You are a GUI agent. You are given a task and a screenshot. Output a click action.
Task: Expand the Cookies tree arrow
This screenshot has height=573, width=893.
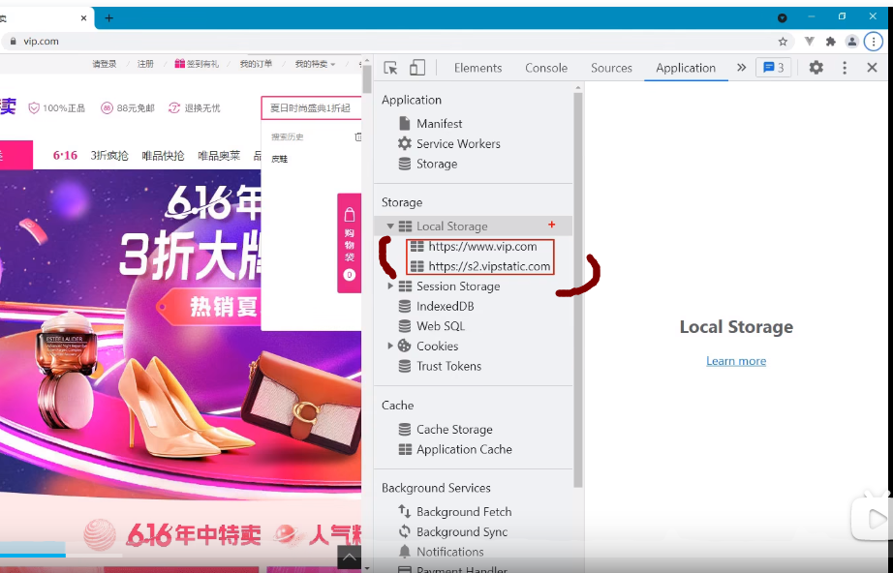390,346
